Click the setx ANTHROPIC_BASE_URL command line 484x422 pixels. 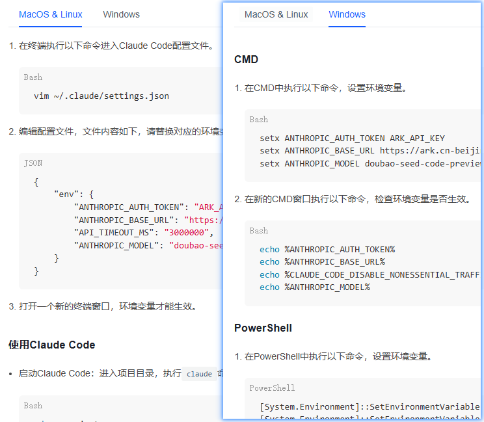370,151
